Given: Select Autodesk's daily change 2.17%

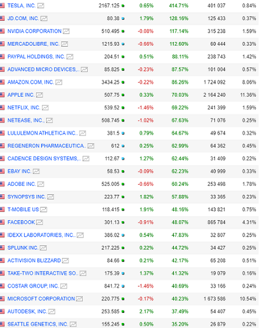Looking at the screenshot, I should point(146,312).
